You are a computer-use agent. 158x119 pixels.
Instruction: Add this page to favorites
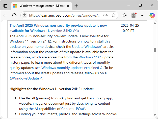(114, 15)
